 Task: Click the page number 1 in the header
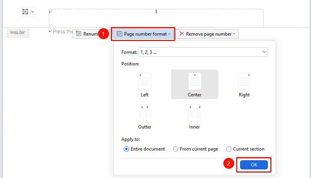click(156, 12)
